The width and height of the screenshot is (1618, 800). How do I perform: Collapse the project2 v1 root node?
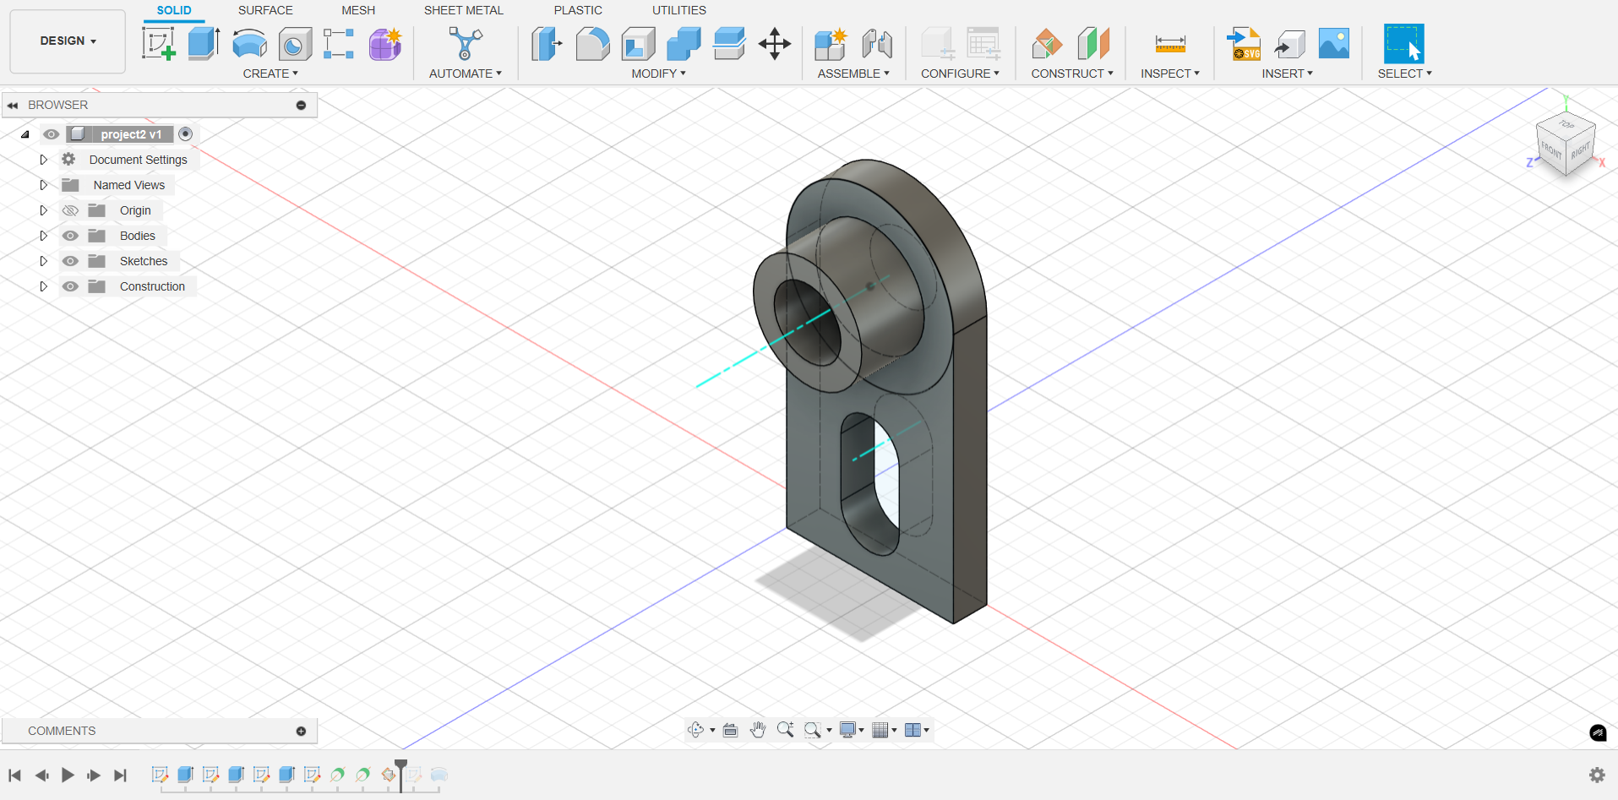(25, 134)
